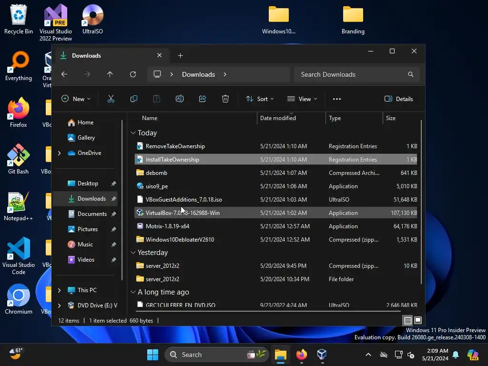Sort by the Name column header
The image size is (488, 366).
pos(150,118)
